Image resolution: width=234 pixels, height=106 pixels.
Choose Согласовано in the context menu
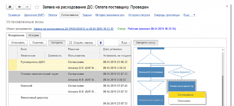point(187,95)
